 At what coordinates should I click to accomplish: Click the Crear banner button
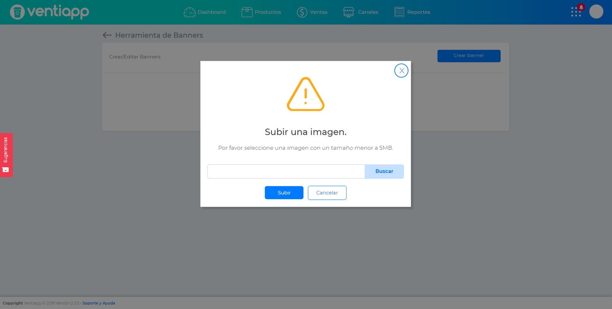469,56
